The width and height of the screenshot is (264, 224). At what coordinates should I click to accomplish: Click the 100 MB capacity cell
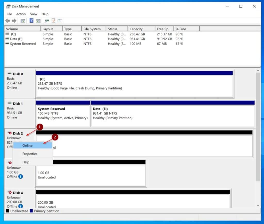tap(135, 44)
